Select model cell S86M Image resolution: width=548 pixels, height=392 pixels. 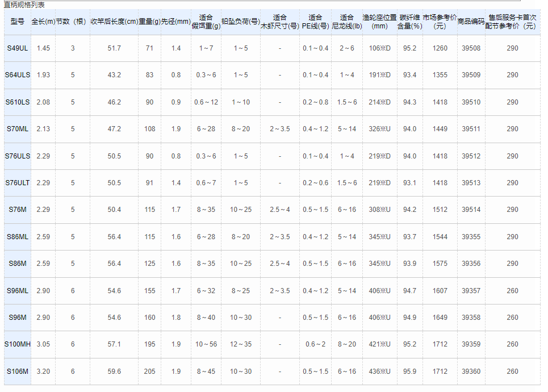click(18, 263)
